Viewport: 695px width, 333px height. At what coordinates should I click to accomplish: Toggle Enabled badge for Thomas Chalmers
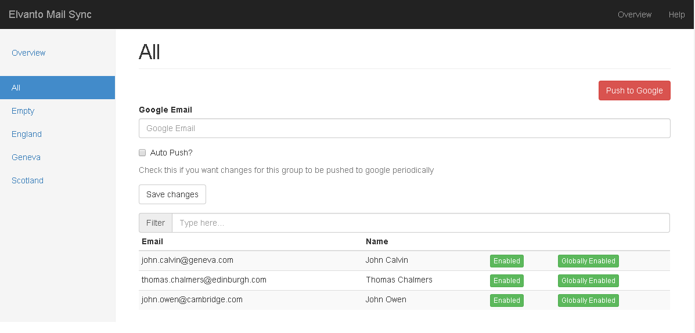point(506,281)
